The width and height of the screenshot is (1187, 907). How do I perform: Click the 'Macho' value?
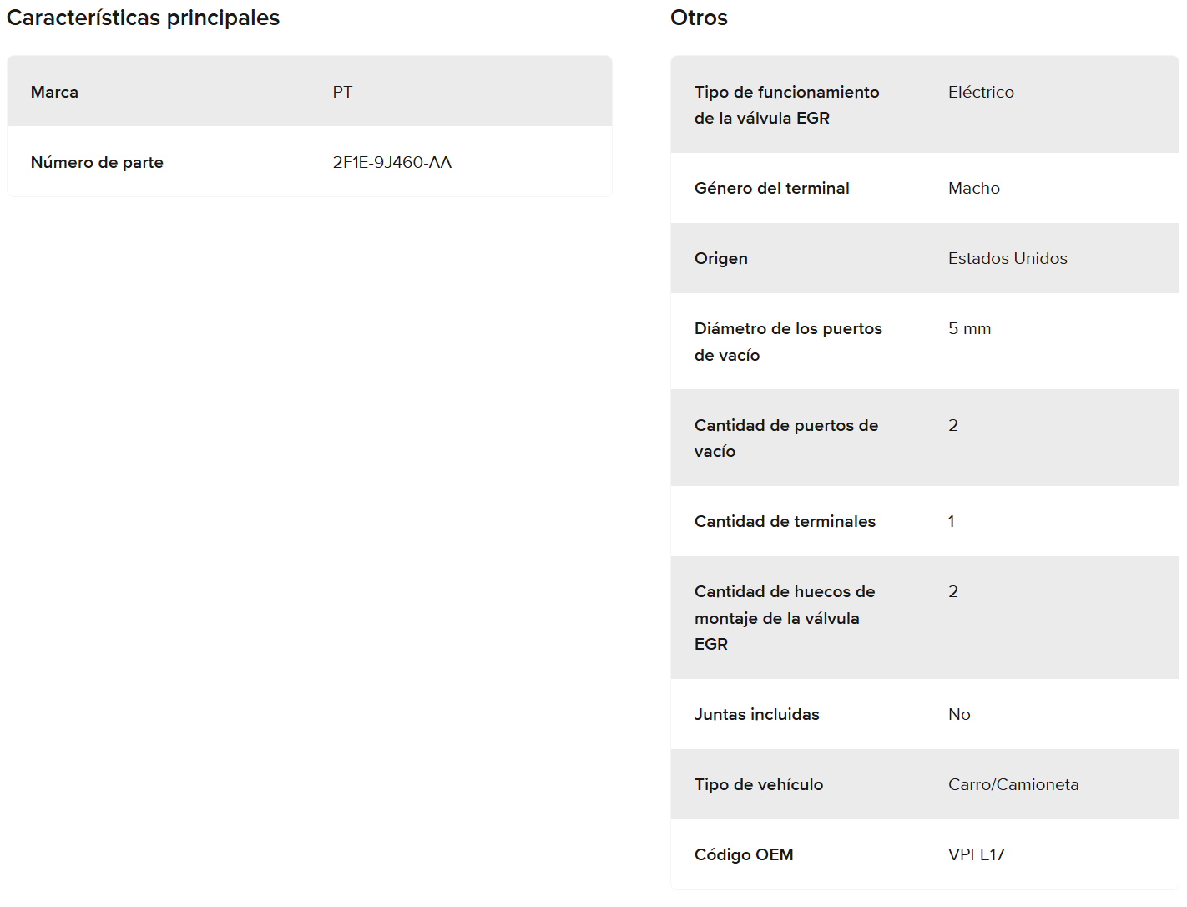(x=973, y=188)
